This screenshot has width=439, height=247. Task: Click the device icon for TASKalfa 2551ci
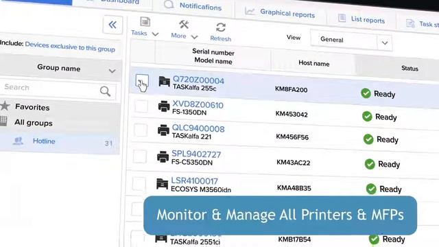point(161,239)
